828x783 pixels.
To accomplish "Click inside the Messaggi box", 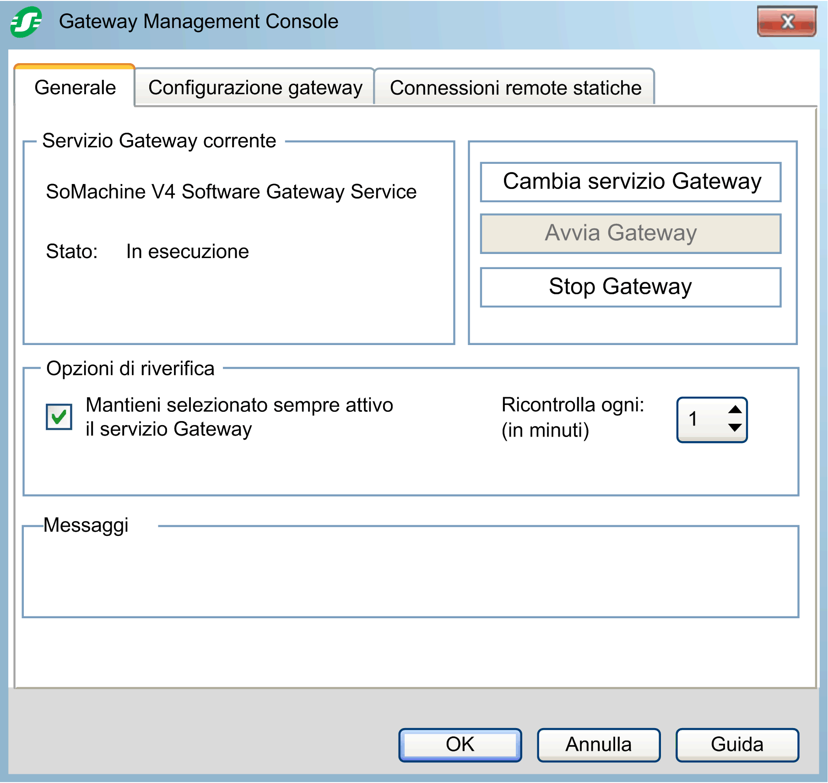I will (x=411, y=572).
